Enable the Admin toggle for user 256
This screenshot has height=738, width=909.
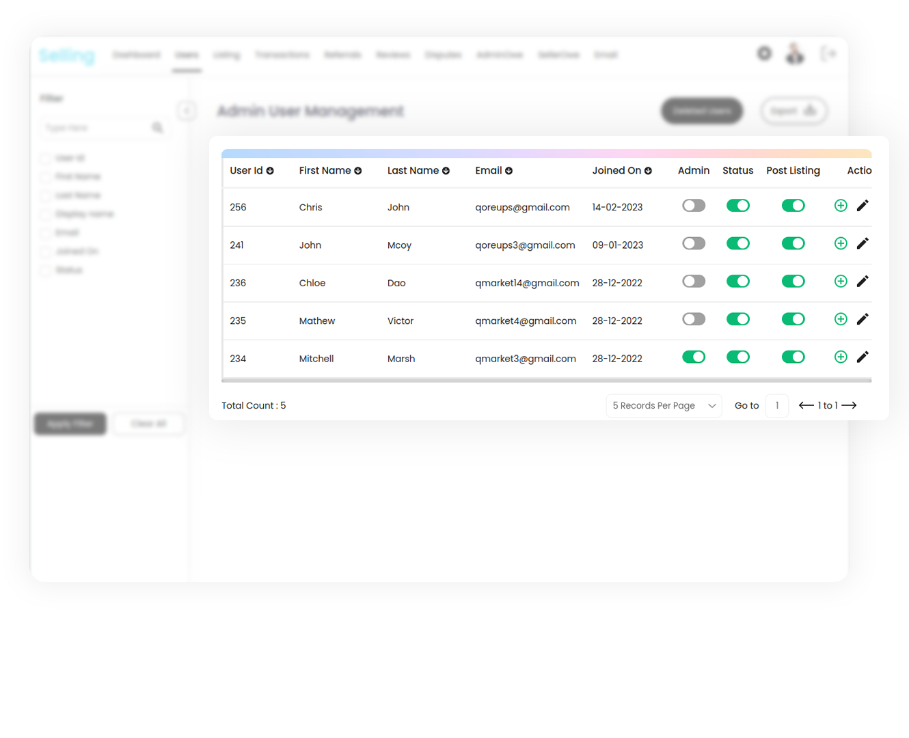pos(694,205)
